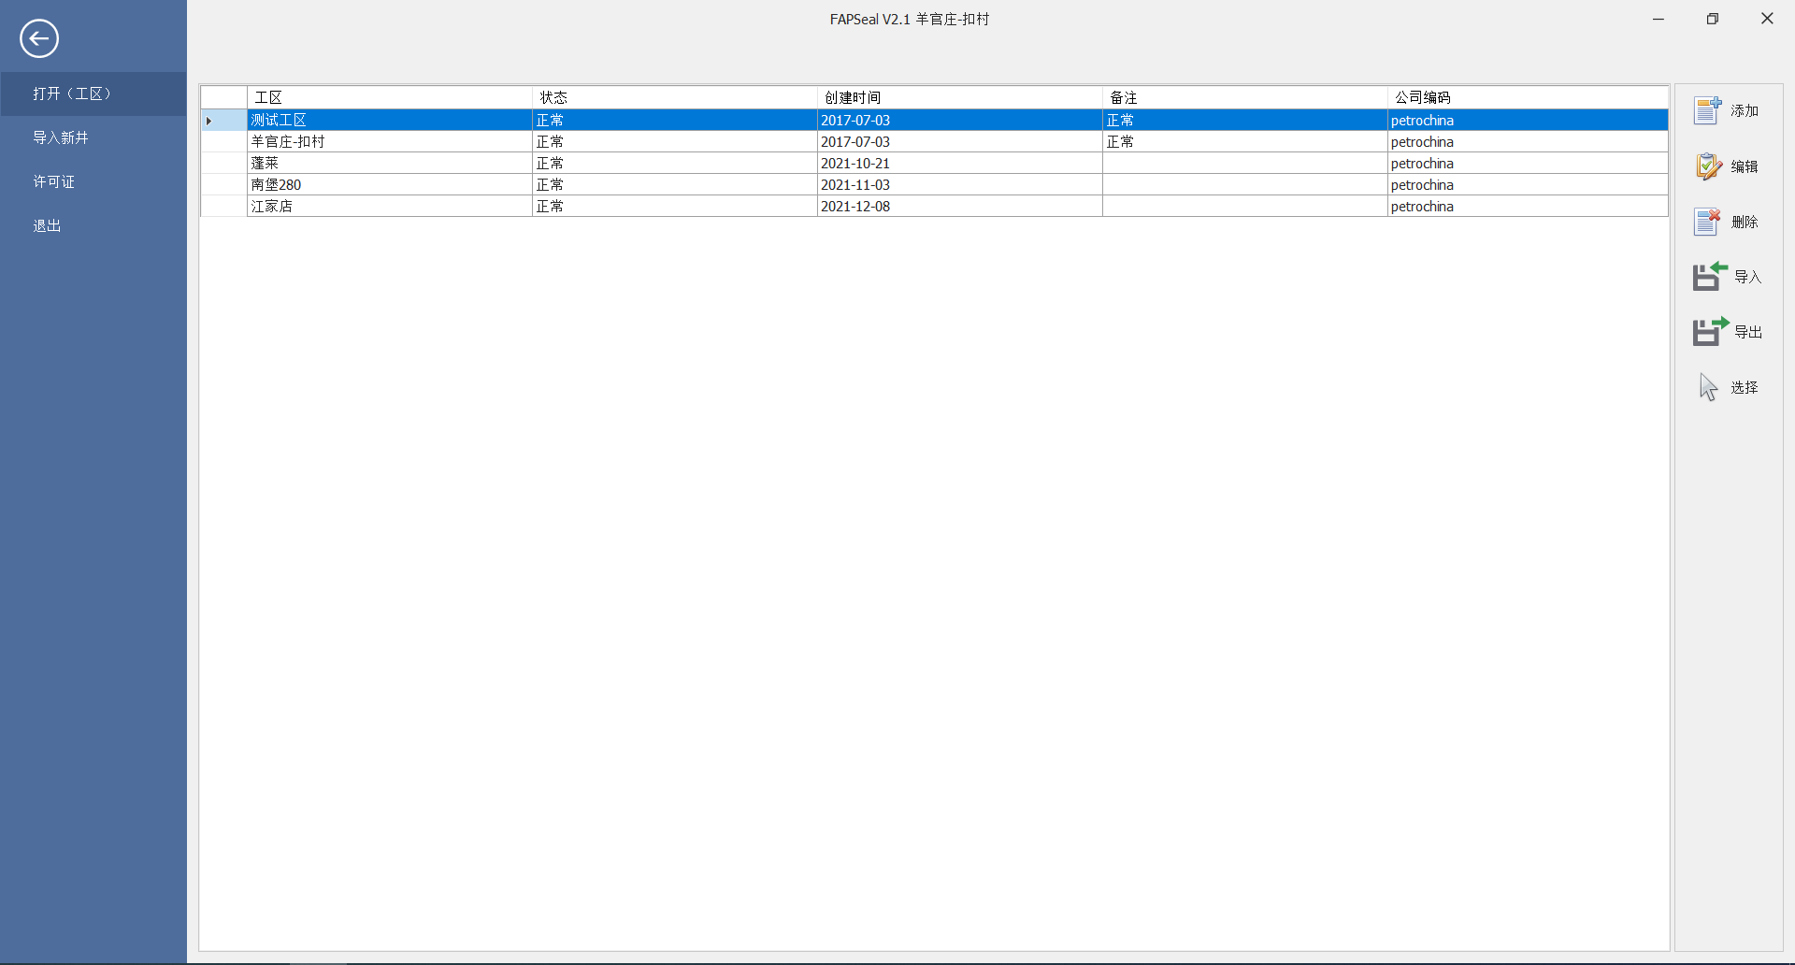Click the 2021-10-21 creation date cell
Viewport: 1795px width, 965px height.
[960, 163]
